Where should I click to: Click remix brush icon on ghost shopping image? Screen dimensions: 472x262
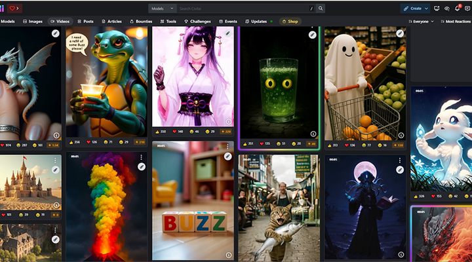pyautogui.click(x=400, y=33)
